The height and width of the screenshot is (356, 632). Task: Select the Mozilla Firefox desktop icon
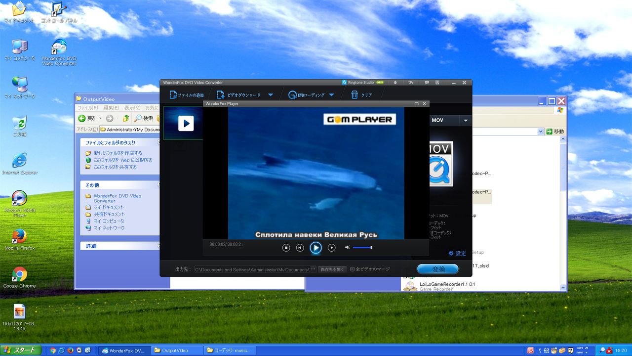coord(19,240)
